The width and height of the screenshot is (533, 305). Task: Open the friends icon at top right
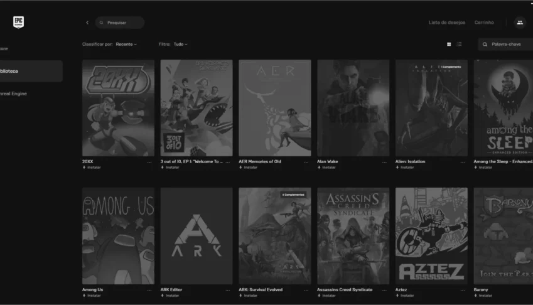[520, 23]
